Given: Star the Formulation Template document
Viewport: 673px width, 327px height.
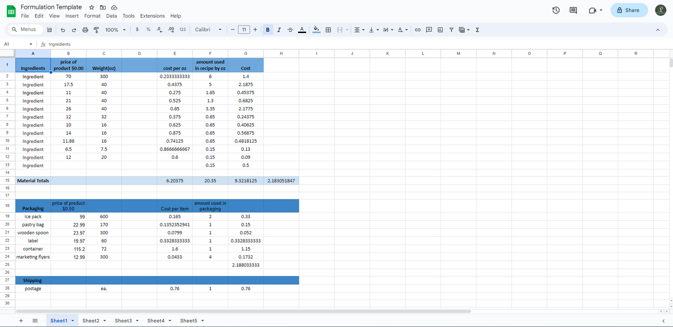Looking at the screenshot, I should coord(92,7).
